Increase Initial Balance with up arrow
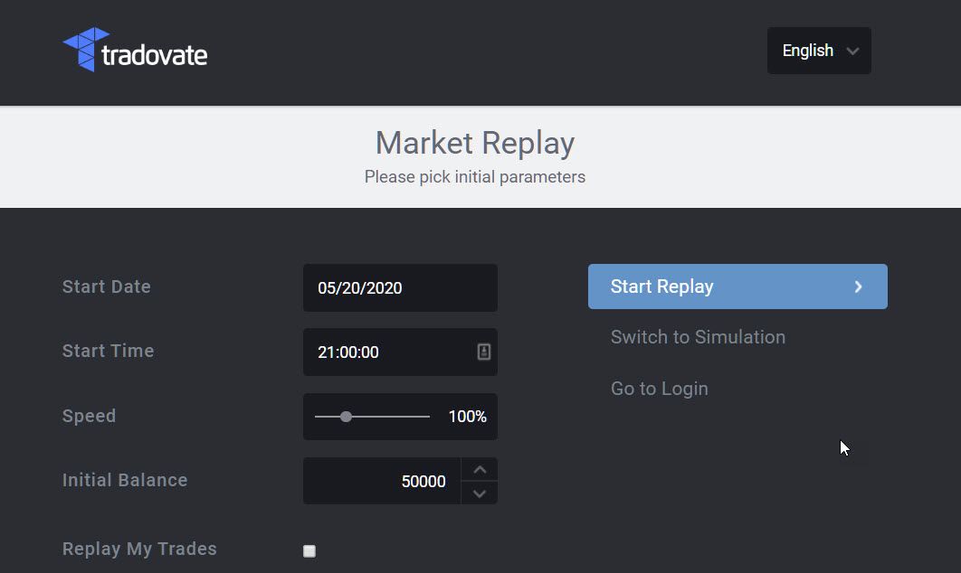Image resolution: width=961 pixels, height=573 pixels. coord(480,470)
